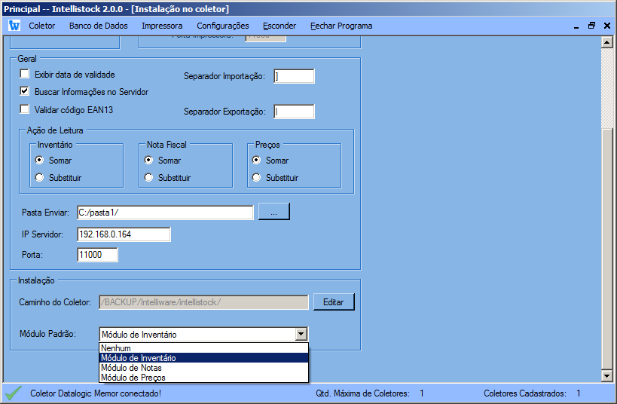Enable Exibir data de validade checkbox
The height and width of the screenshot is (404, 617).
24,74
